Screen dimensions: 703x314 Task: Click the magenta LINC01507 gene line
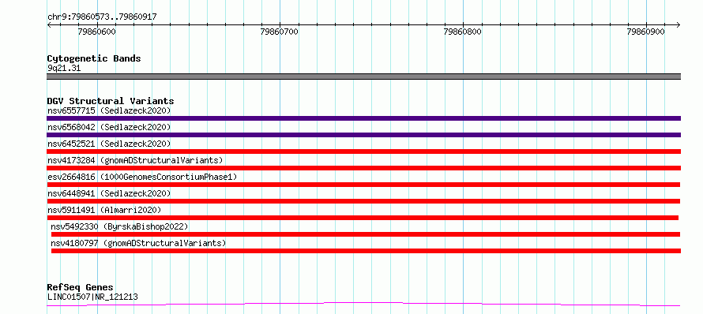pyautogui.click(x=363, y=305)
